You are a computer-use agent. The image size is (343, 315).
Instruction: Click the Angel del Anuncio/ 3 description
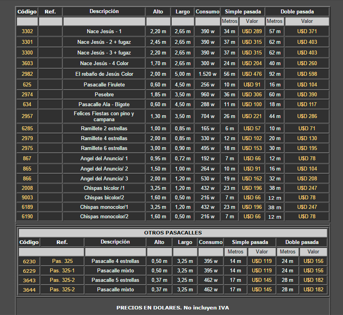pos(104,178)
